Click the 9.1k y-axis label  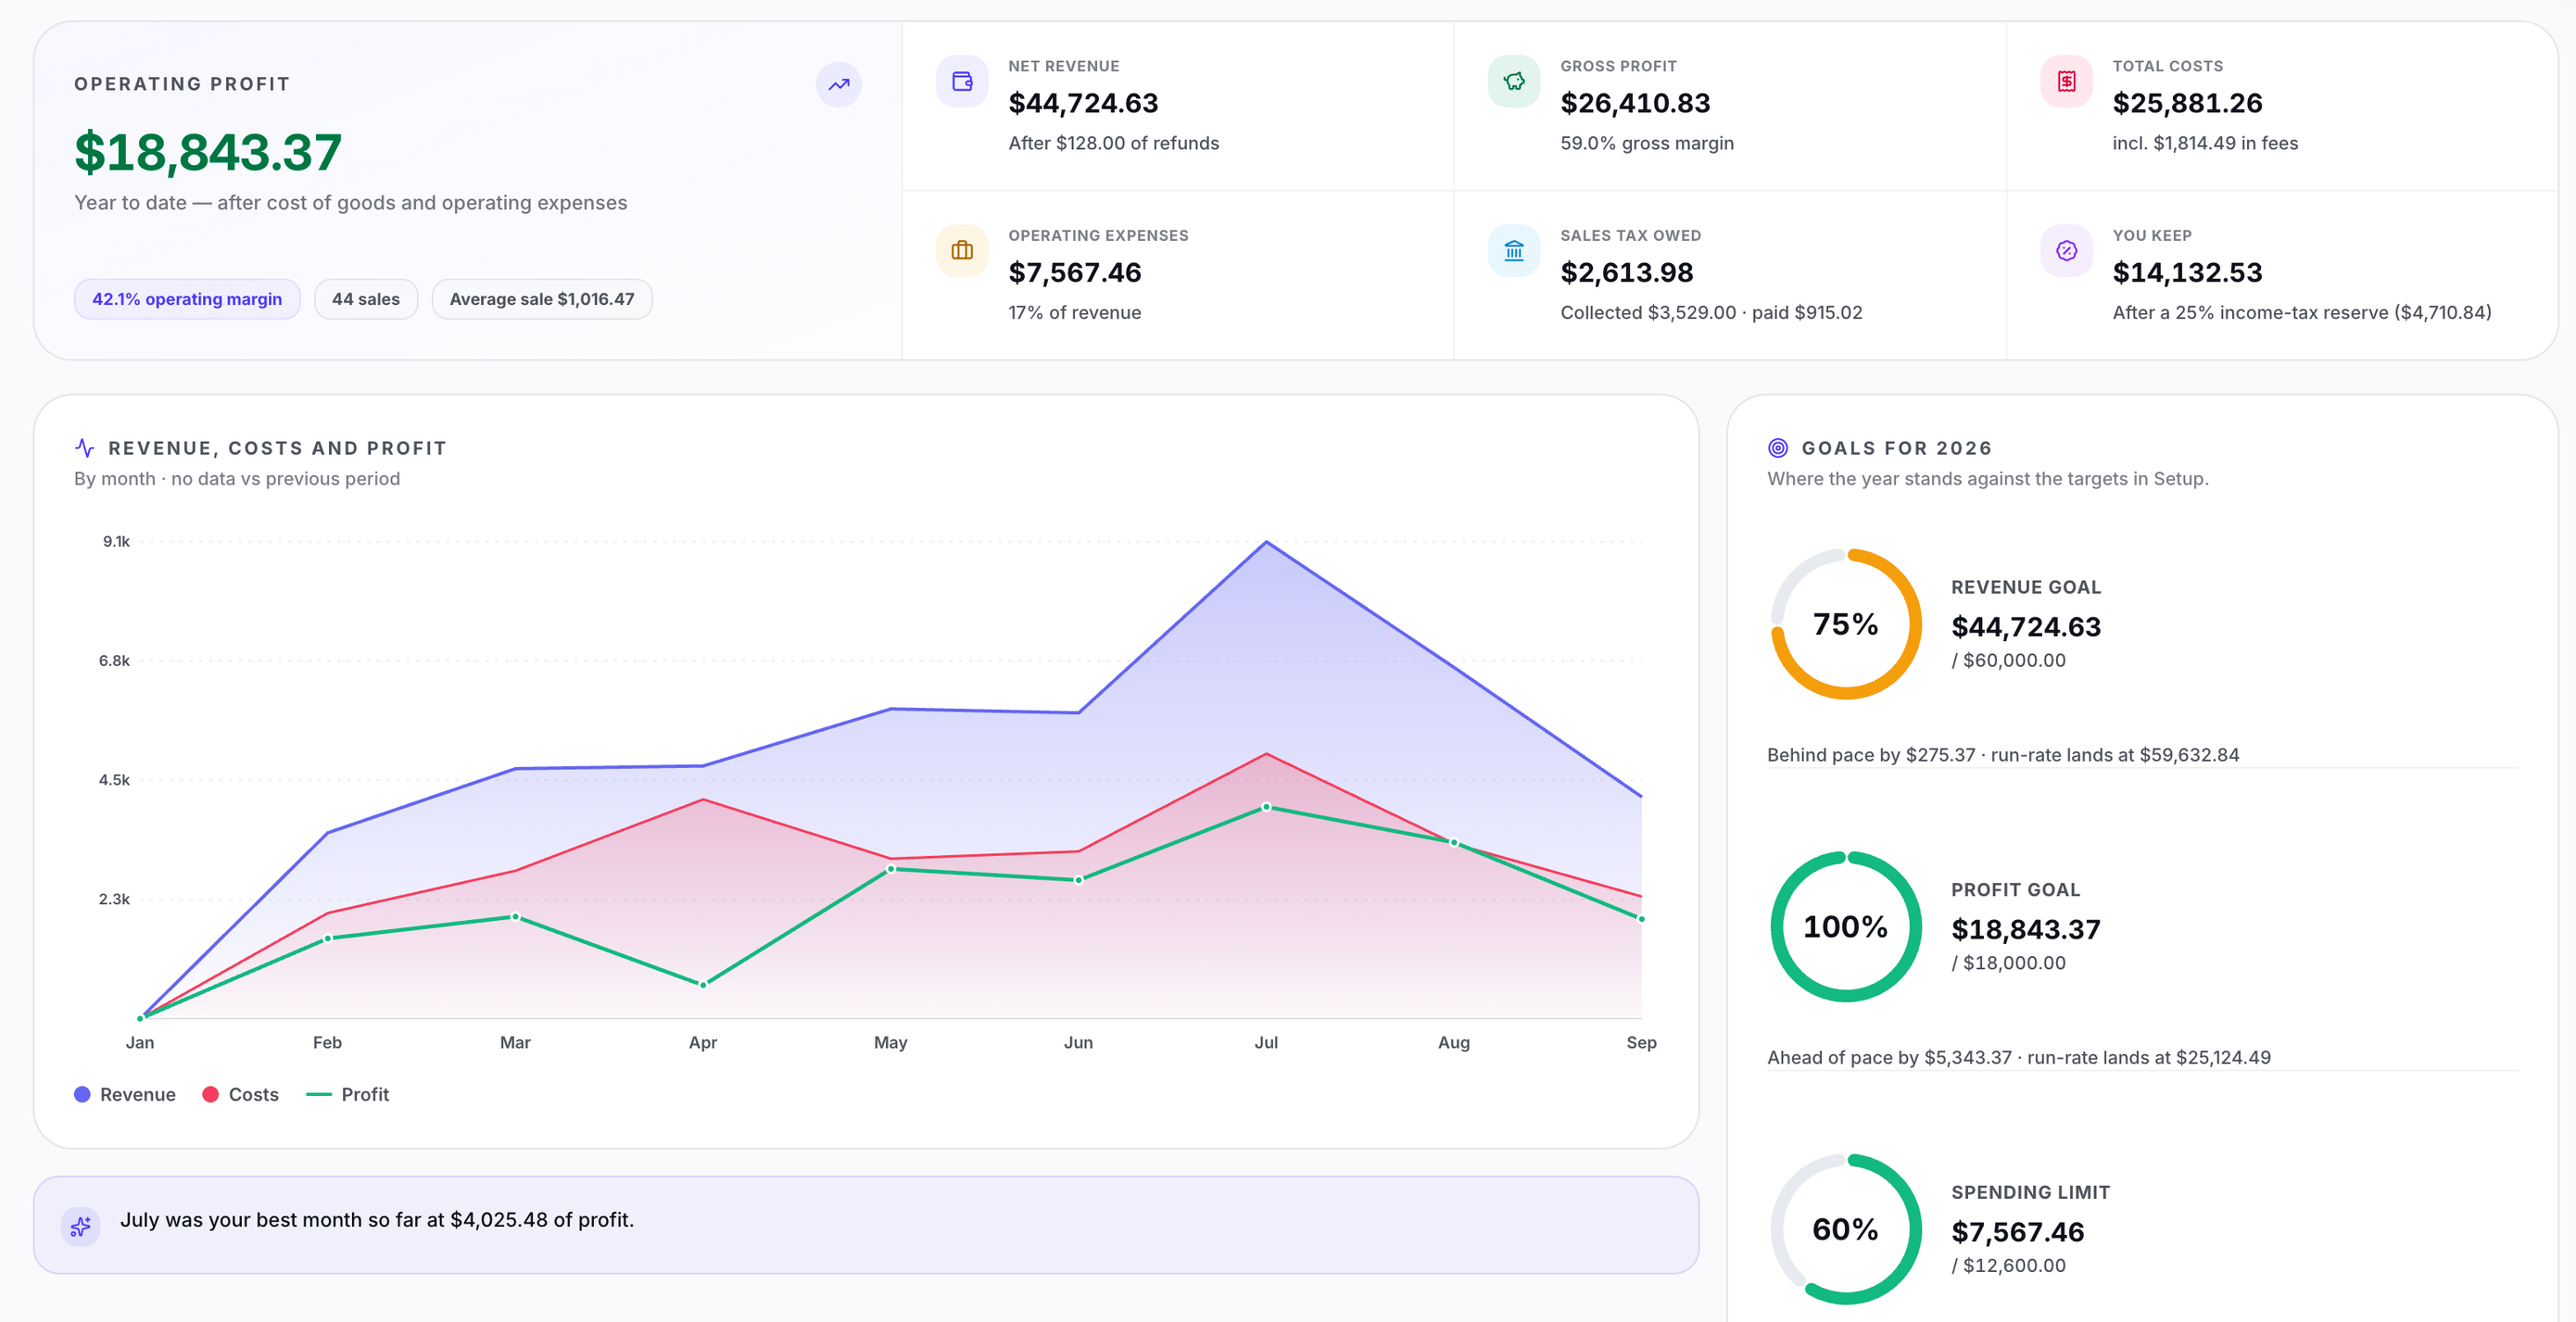[x=116, y=541]
